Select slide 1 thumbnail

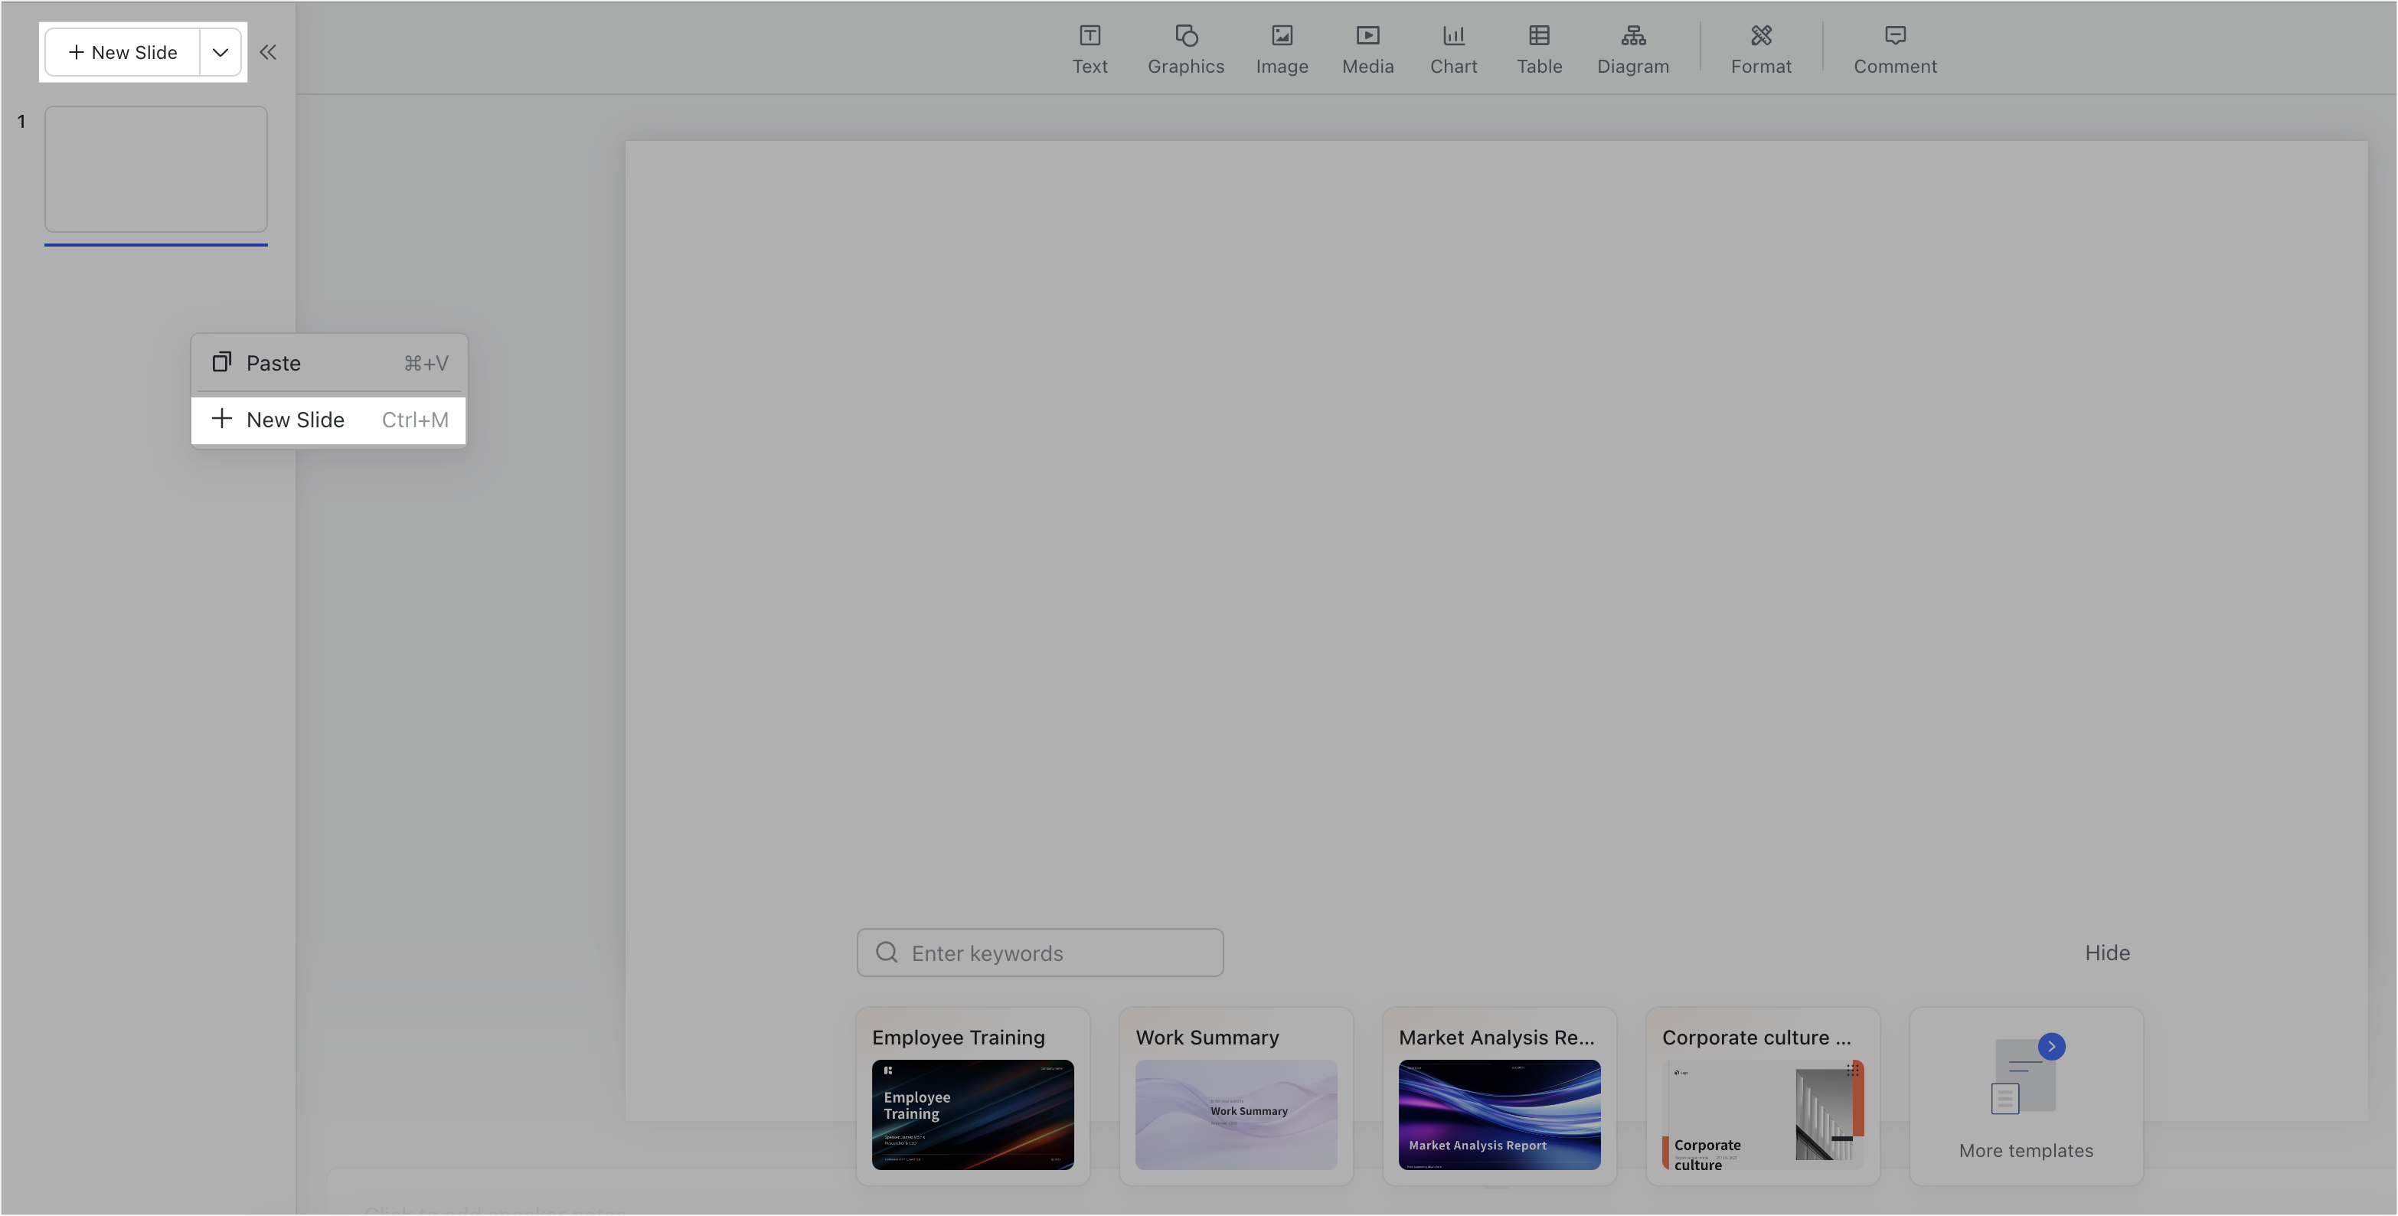coord(155,169)
